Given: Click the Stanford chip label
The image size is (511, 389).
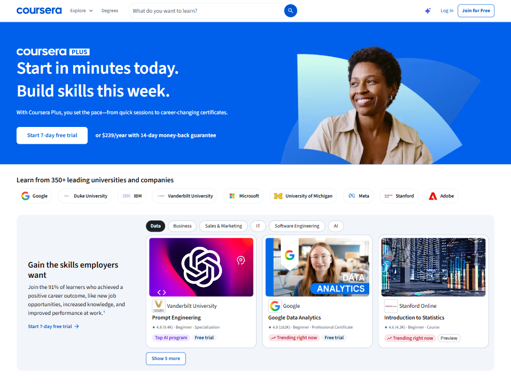Looking at the screenshot, I should [405, 196].
